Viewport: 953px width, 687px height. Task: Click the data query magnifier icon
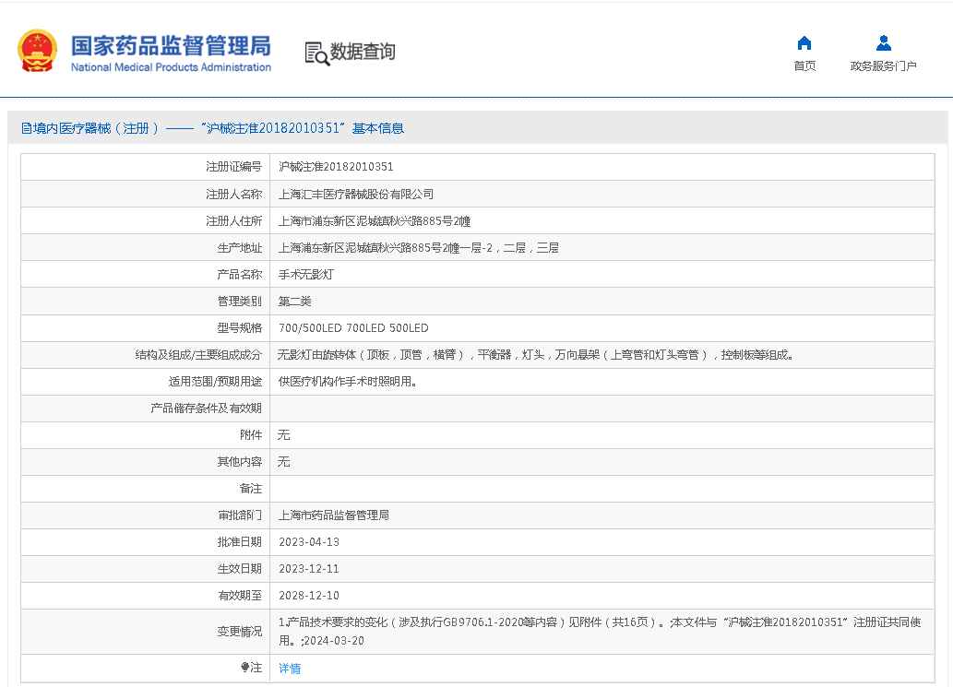tap(316, 53)
